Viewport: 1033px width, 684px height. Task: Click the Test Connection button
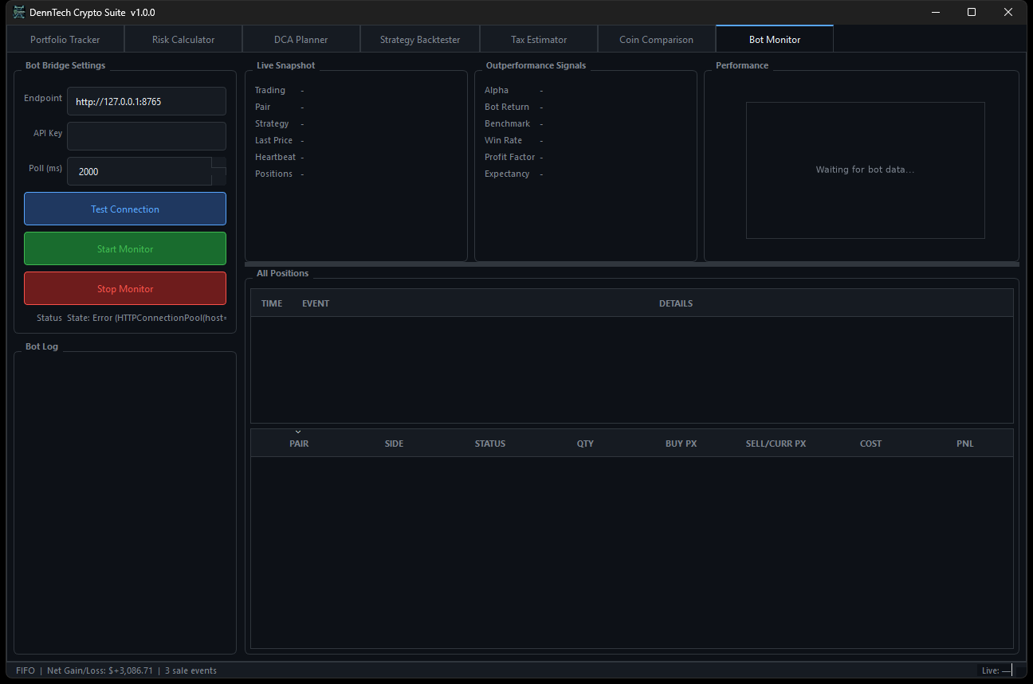tap(125, 209)
